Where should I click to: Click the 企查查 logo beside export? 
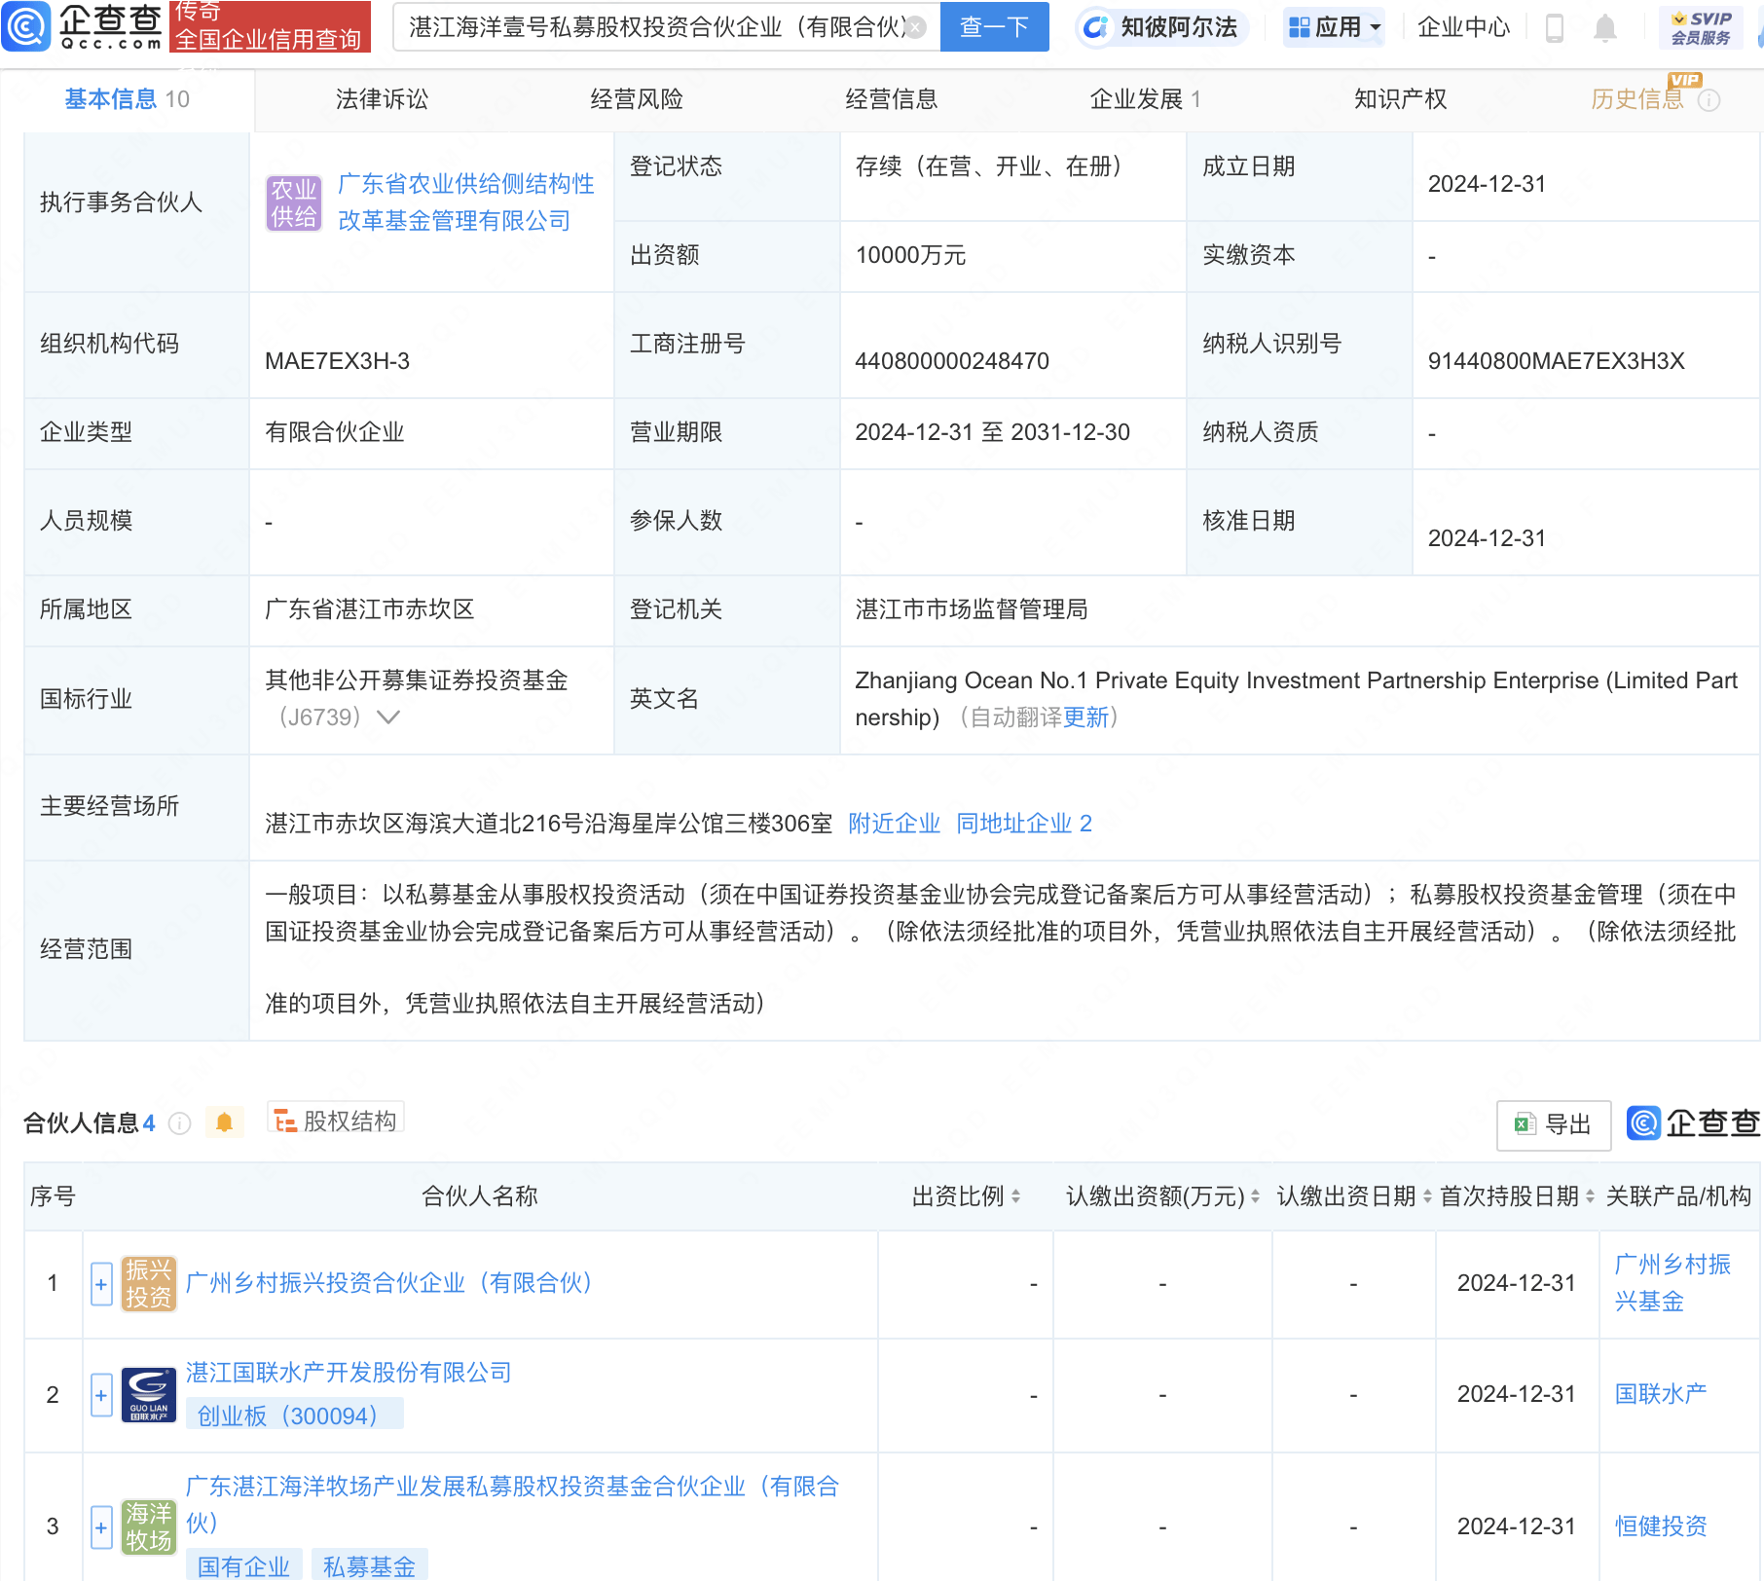click(x=1693, y=1123)
